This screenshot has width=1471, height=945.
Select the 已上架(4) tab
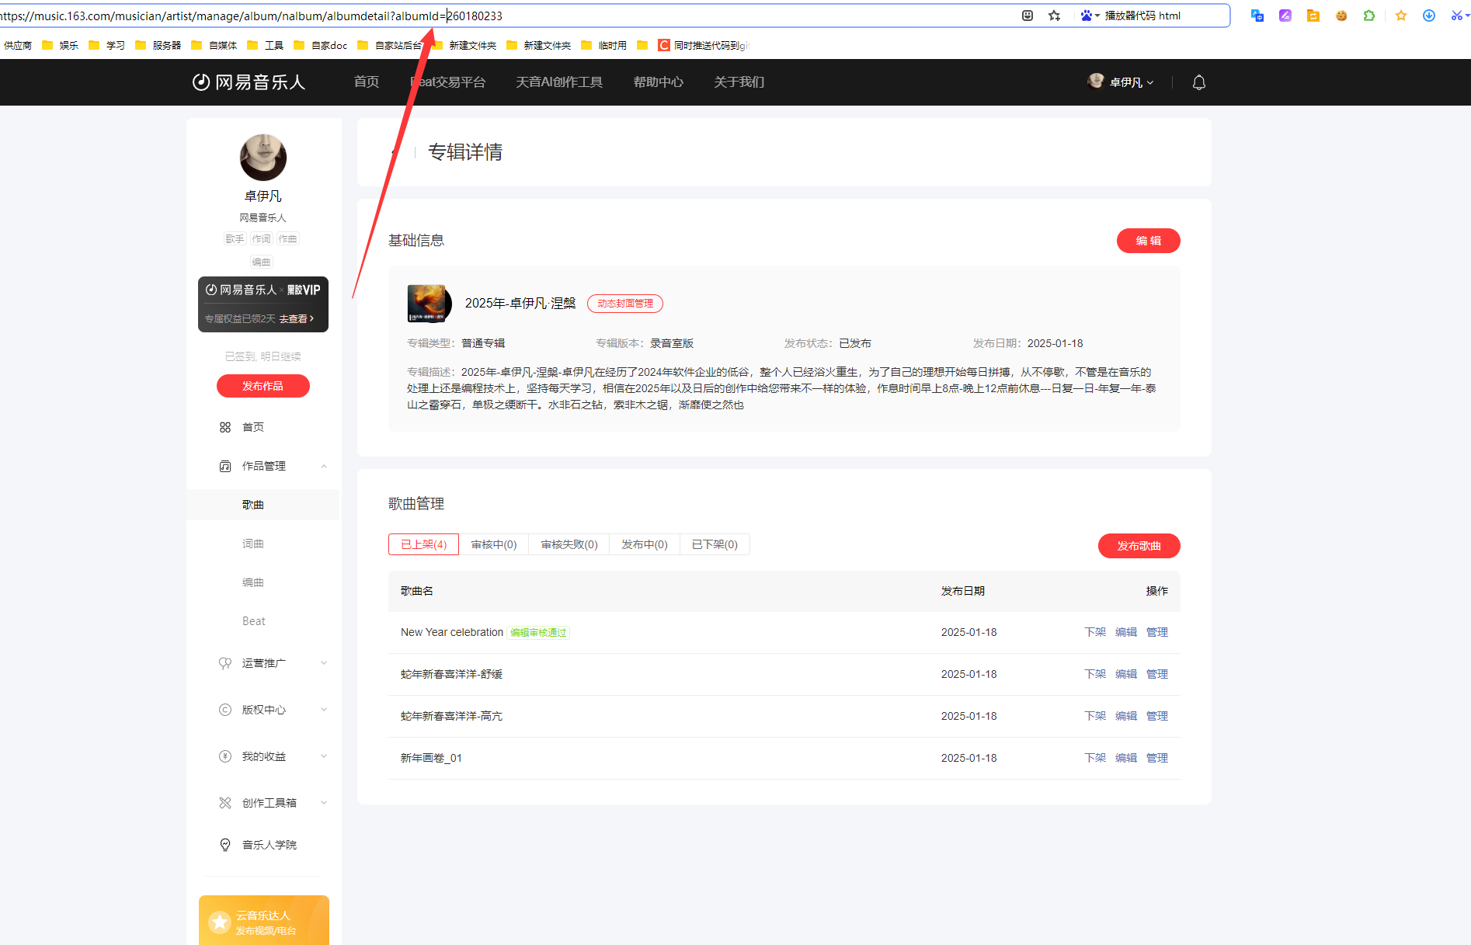click(423, 544)
